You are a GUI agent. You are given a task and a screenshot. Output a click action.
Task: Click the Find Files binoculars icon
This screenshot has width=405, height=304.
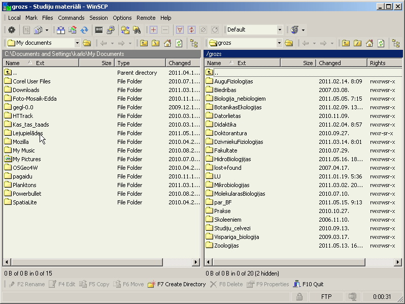coord(137,30)
